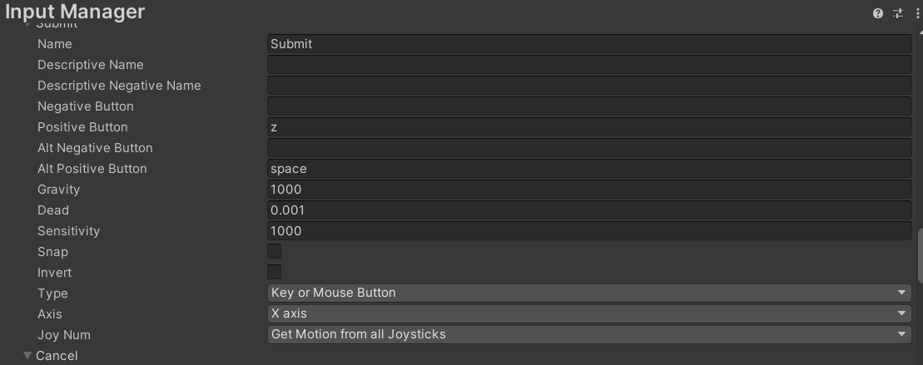
Task: Open the Joy Num dropdown
Action: tap(589, 334)
